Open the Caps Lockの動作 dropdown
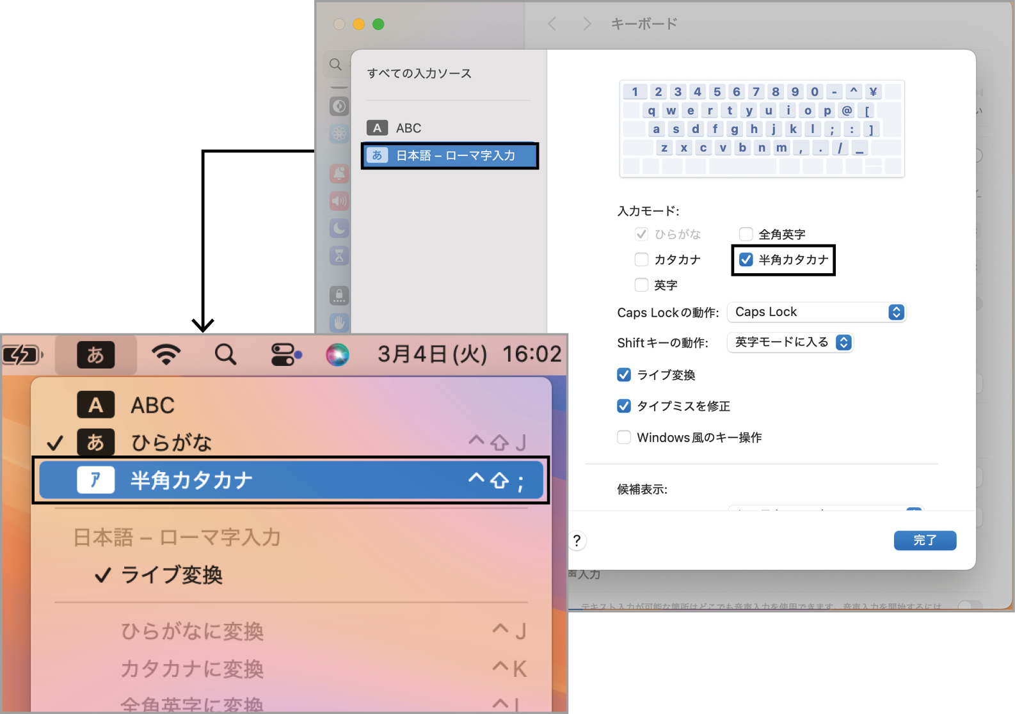 (817, 312)
